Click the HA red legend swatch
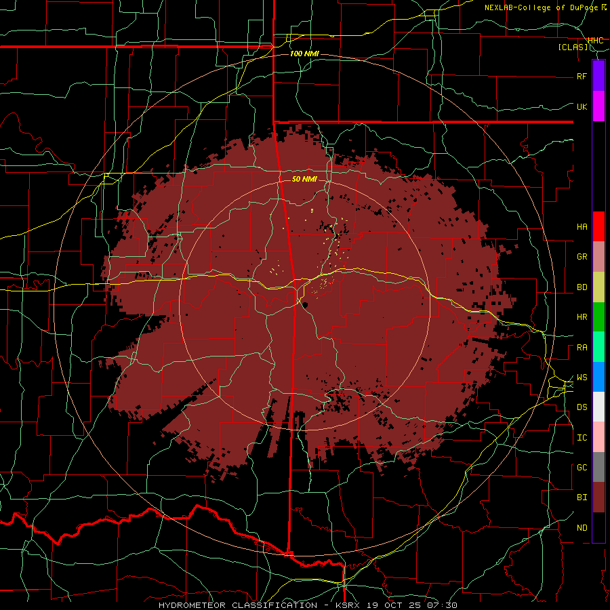 (598, 226)
